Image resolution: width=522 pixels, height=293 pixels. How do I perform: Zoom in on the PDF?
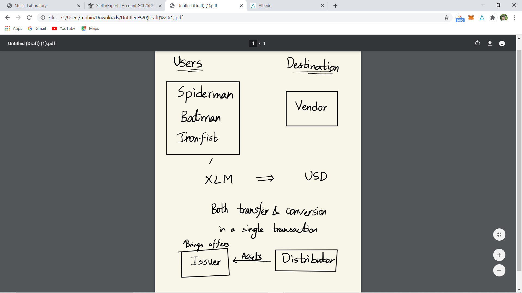tap(499, 255)
